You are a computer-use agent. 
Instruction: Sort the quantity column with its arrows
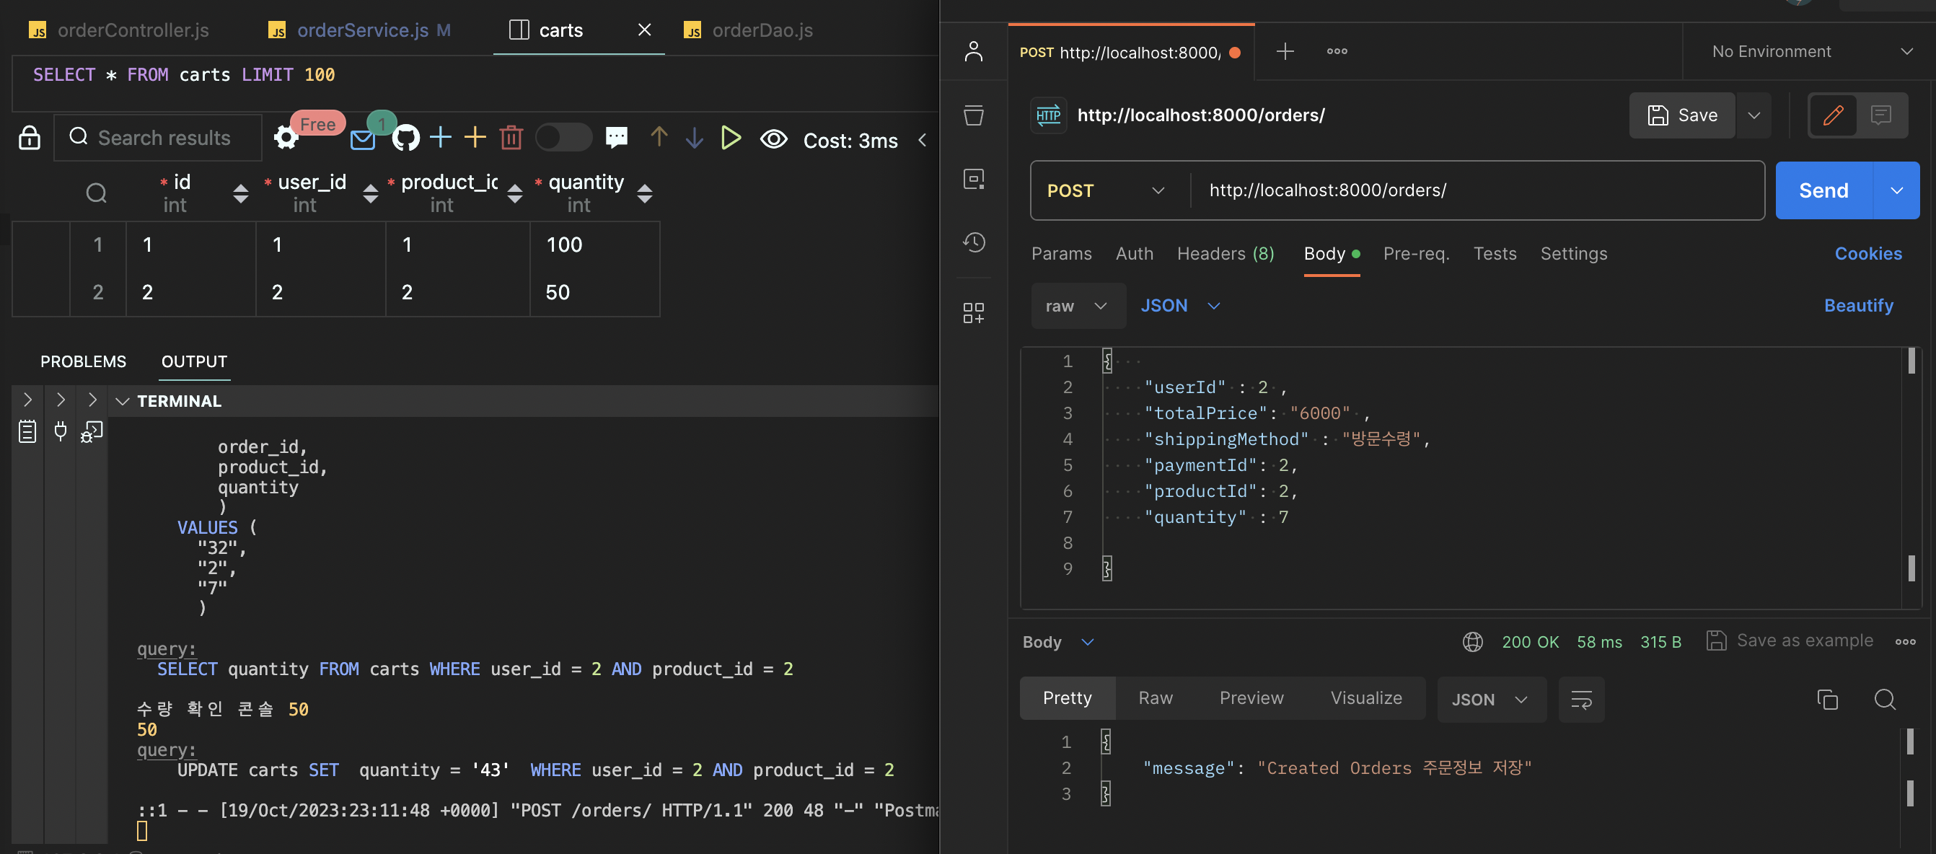pyautogui.click(x=644, y=193)
